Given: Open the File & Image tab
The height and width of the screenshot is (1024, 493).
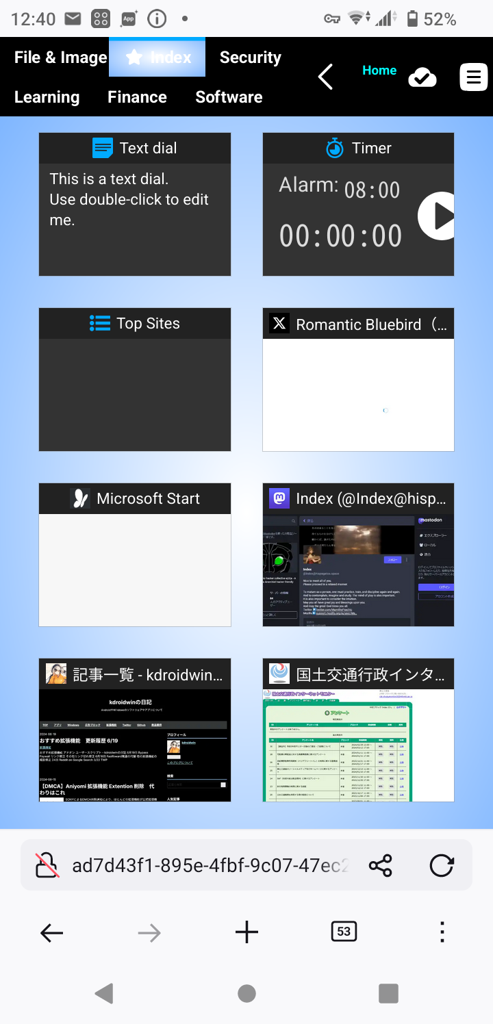Looking at the screenshot, I should click(x=60, y=57).
